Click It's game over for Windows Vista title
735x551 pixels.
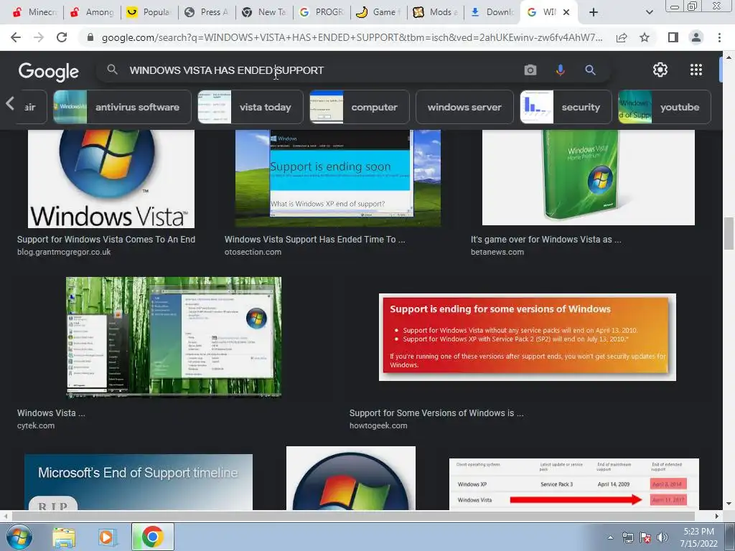click(546, 240)
